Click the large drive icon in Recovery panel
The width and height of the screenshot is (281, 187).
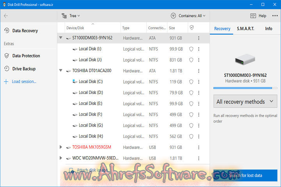click(x=245, y=59)
